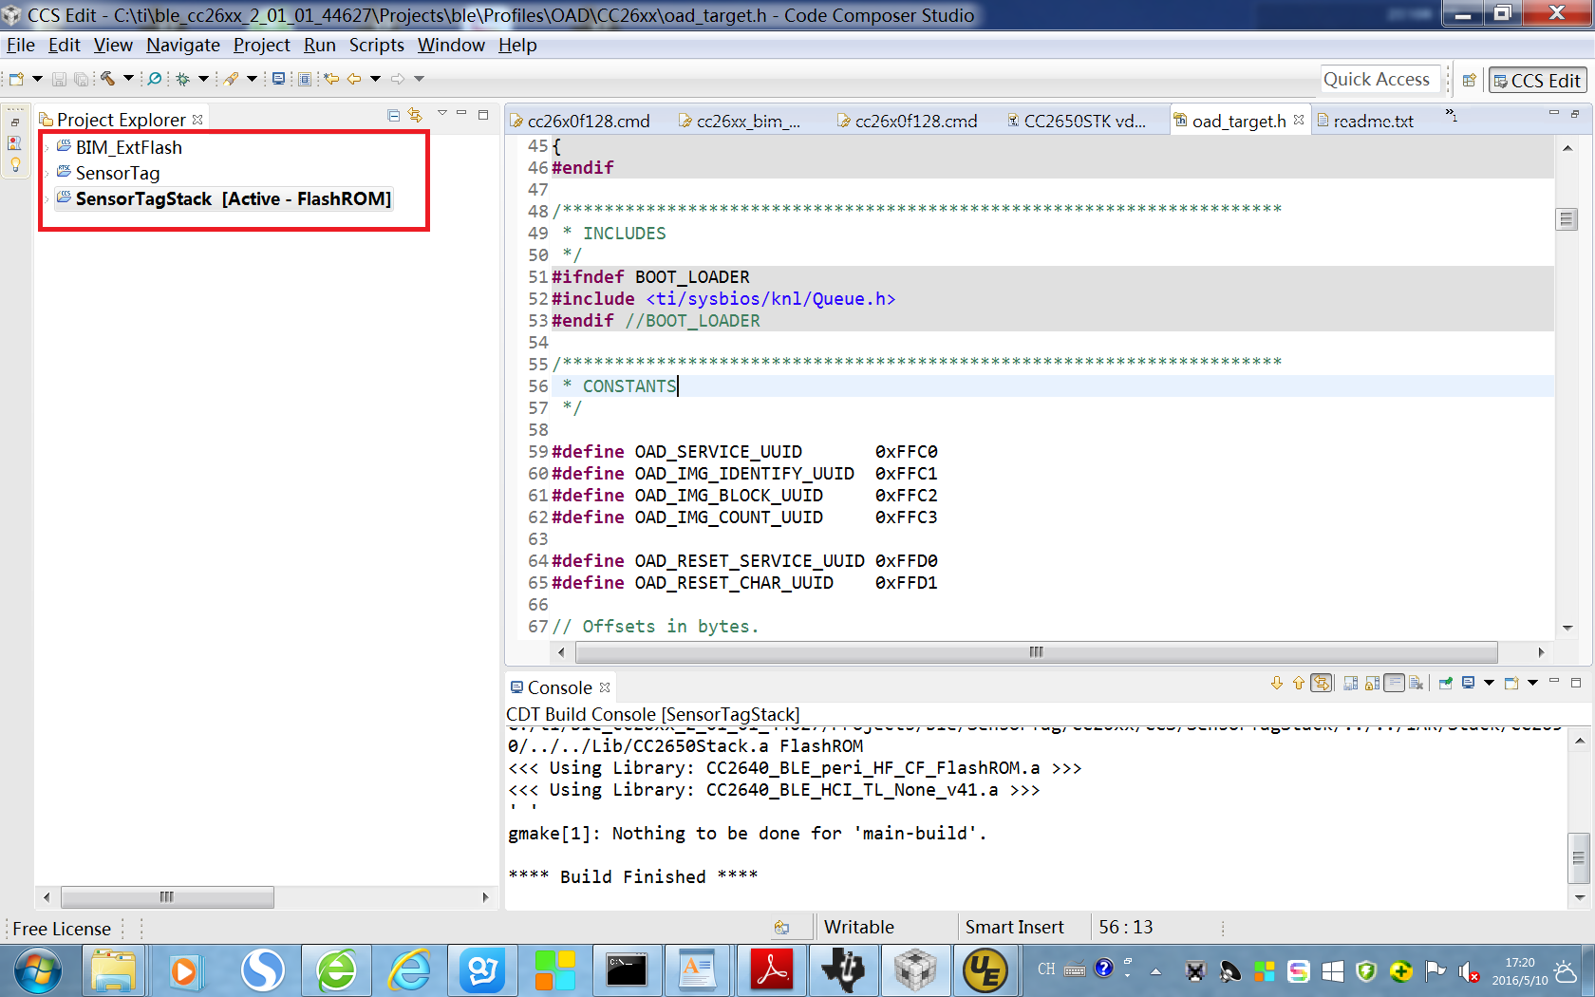Viewport: 1595px width, 997px height.
Task: Click the Project Explorer horizontal scrollbar thumb
Action: pyautogui.click(x=167, y=897)
